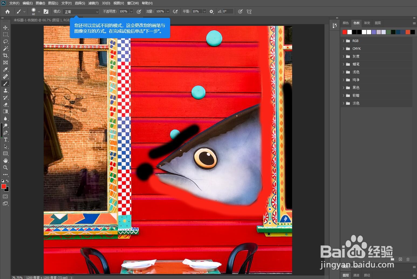Open the opacity 不透明度 slider dropdown
Image resolution: width=417 pixels, height=279 pixels.
tap(131, 12)
